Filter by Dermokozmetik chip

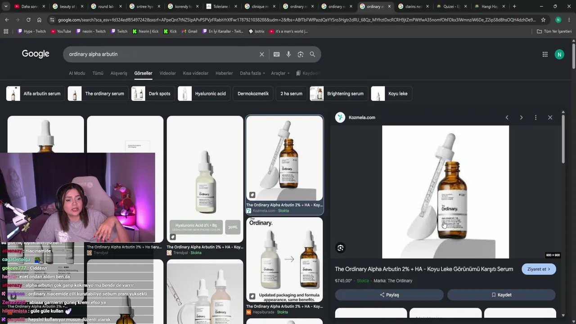253,94
